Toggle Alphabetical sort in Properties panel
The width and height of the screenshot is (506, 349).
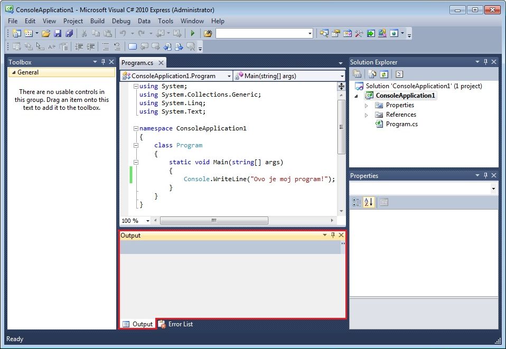point(368,202)
